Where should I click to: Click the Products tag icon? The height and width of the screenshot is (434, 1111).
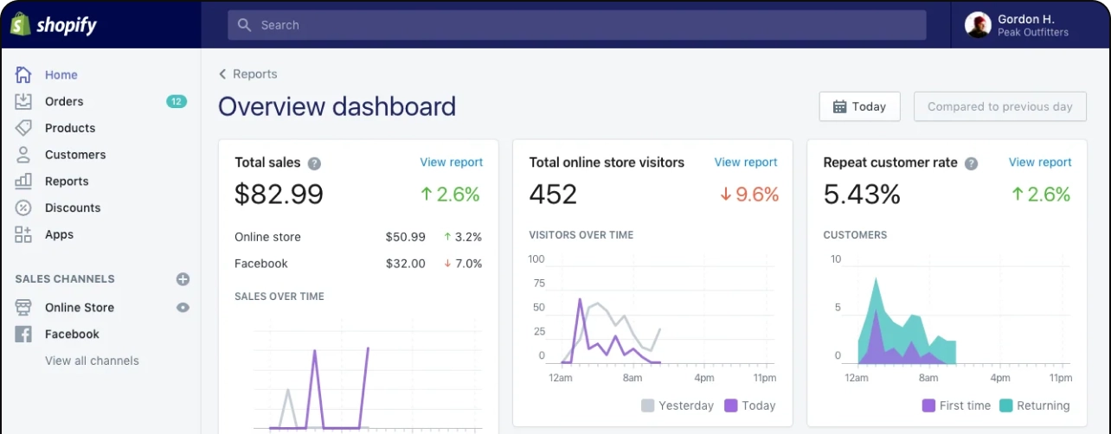[x=23, y=128]
